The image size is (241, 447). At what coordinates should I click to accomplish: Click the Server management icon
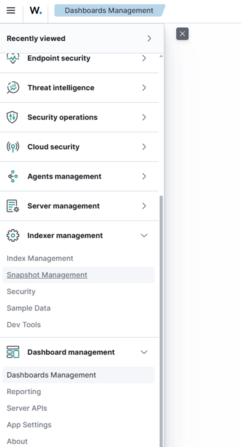13,206
